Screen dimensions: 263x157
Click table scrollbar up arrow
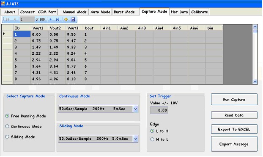point(255,27)
